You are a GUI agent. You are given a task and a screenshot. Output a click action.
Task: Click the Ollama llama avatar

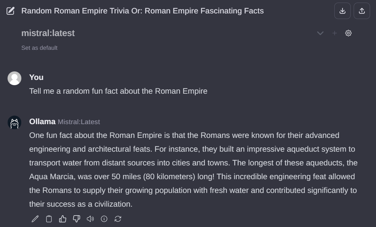point(14,123)
